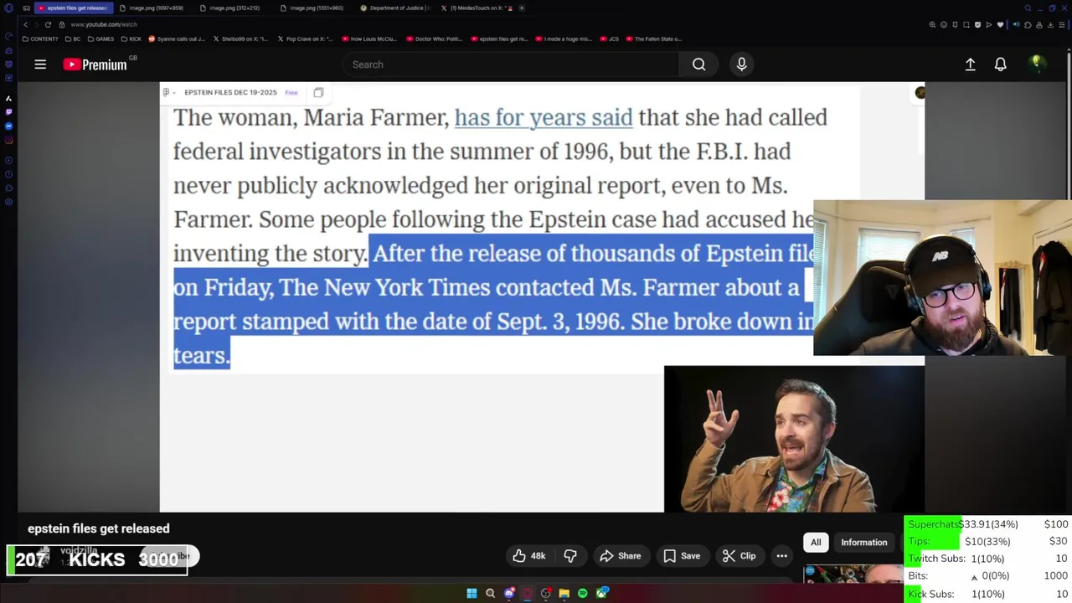Open the ad-blocker shield toolbar icon

[977, 25]
